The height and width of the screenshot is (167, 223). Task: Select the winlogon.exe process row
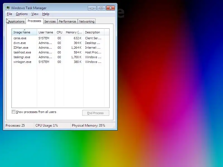(x=58, y=62)
